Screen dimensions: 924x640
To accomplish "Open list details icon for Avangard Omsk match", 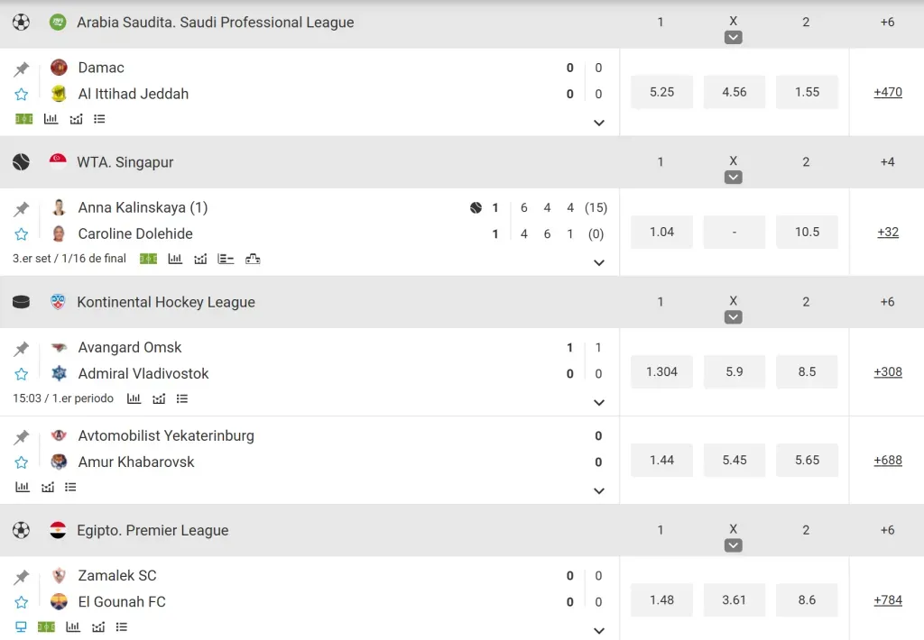I will click(x=182, y=398).
